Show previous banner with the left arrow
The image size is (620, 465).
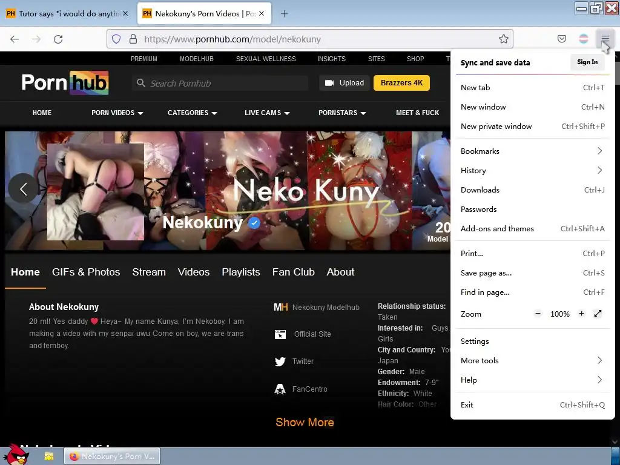coord(24,189)
